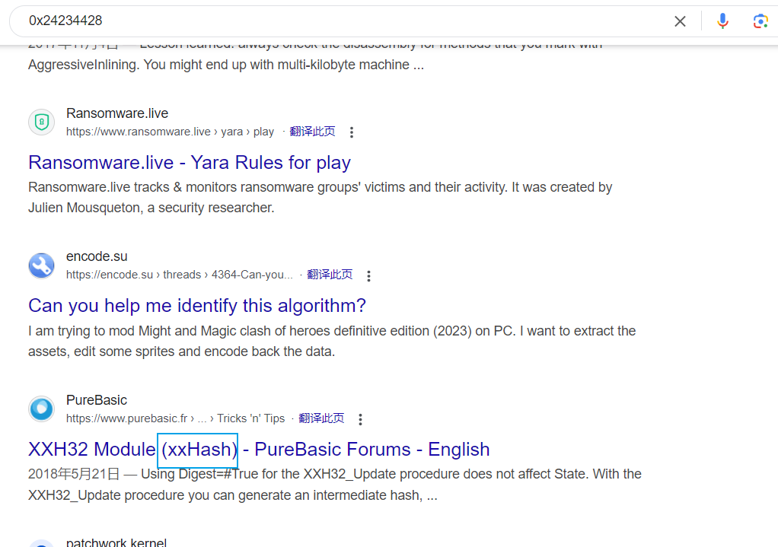Translate the Ransomware.live page via 翻译此页
This screenshot has width=778, height=547.
[312, 132]
